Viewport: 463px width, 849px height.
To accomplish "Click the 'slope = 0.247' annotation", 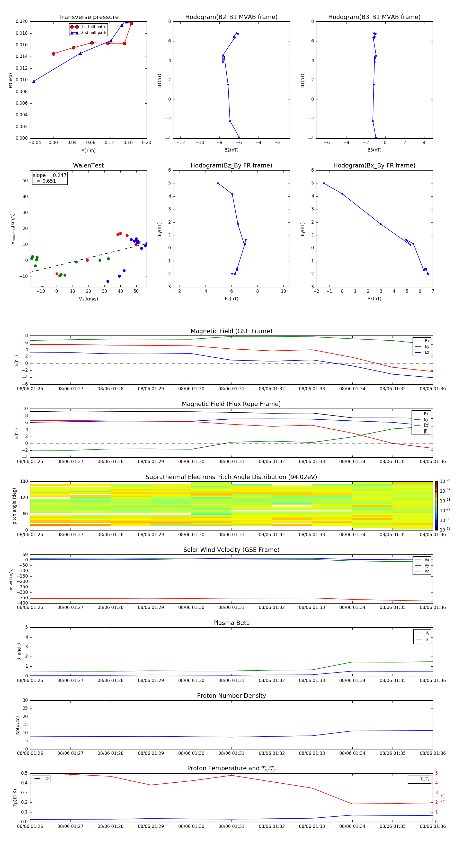I will (x=50, y=175).
